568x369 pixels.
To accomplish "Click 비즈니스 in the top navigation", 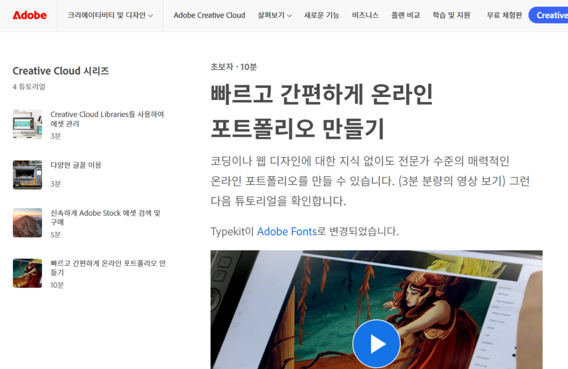I will click(x=364, y=15).
